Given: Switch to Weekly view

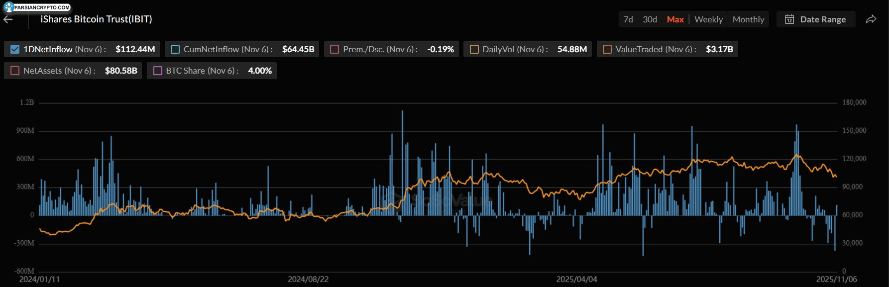Looking at the screenshot, I should [x=708, y=19].
